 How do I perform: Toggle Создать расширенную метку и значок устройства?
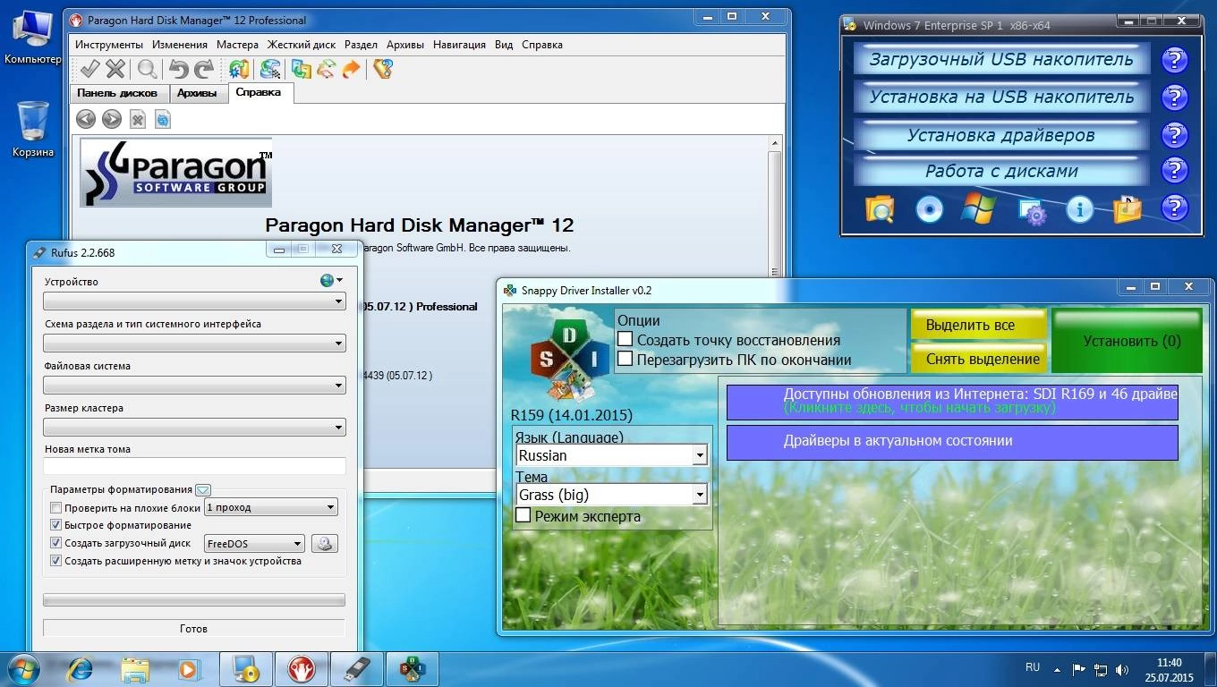click(56, 561)
